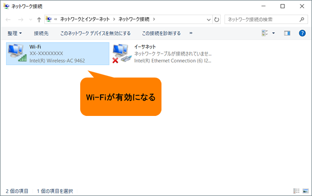Viewport: 312px width, 196px height.
Task: Open recent locations dropdown arrow
Action: (x=30, y=19)
